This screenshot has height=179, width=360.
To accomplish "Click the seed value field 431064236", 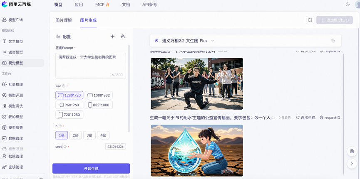I will [115, 147].
